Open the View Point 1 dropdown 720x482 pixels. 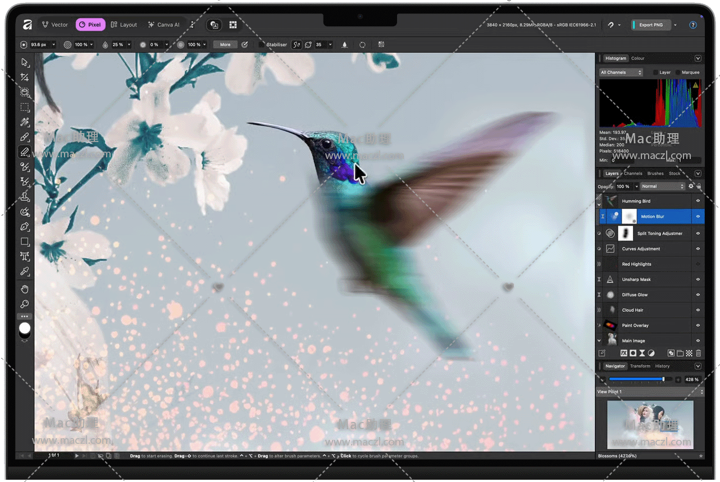click(x=650, y=392)
